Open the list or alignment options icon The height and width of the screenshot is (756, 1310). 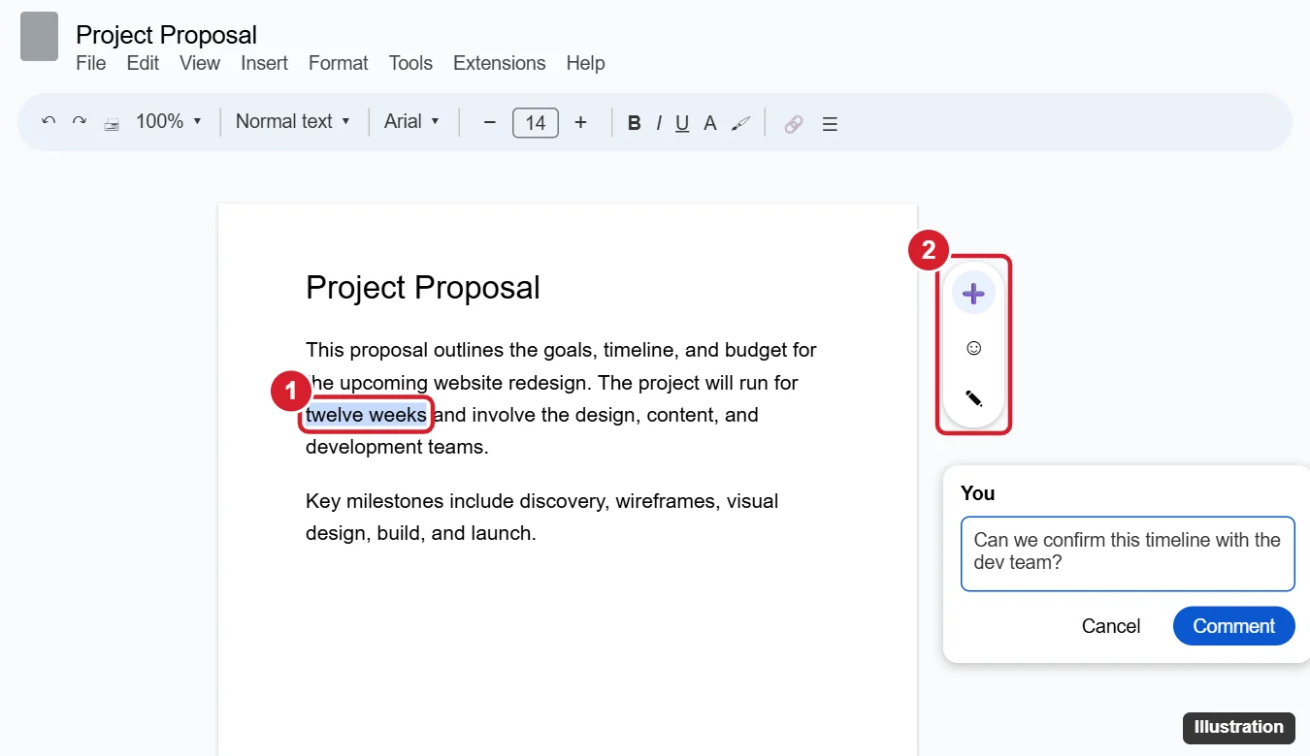click(x=830, y=123)
